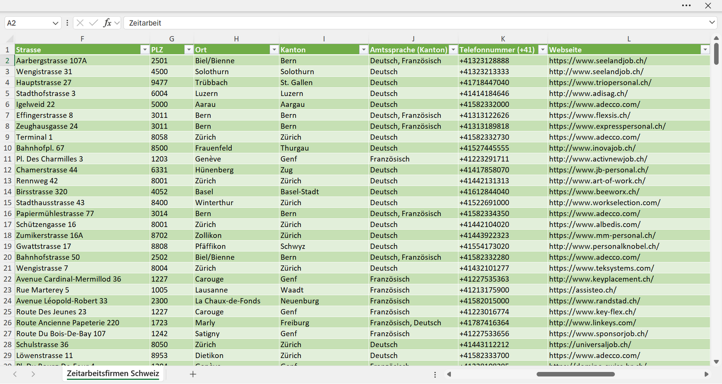Select column header K
722x384 pixels.
coord(503,39)
